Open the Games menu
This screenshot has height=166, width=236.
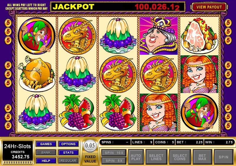[46, 144]
